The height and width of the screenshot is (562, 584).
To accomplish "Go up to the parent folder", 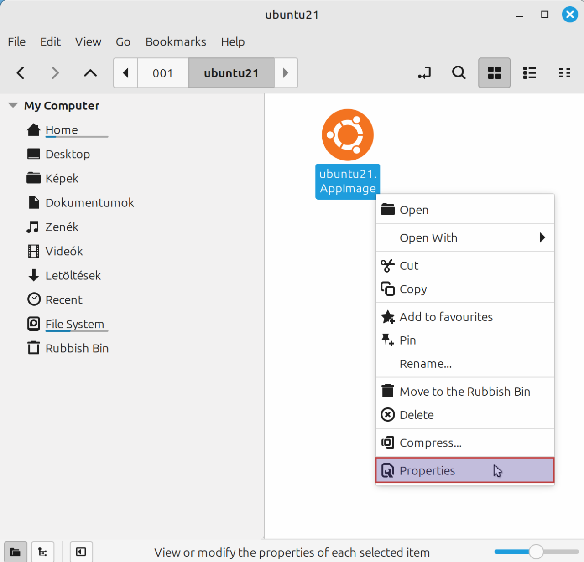I will tap(90, 73).
